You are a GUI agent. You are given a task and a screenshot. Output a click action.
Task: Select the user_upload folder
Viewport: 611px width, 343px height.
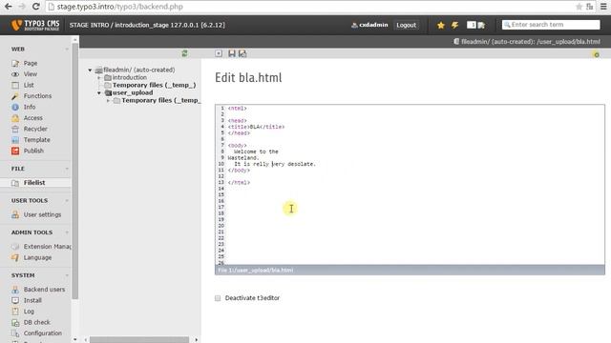[x=133, y=92]
